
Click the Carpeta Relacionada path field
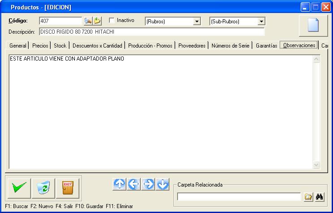(x=239, y=196)
